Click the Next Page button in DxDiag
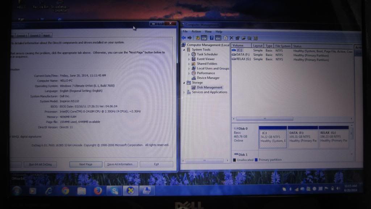 pos(86,164)
